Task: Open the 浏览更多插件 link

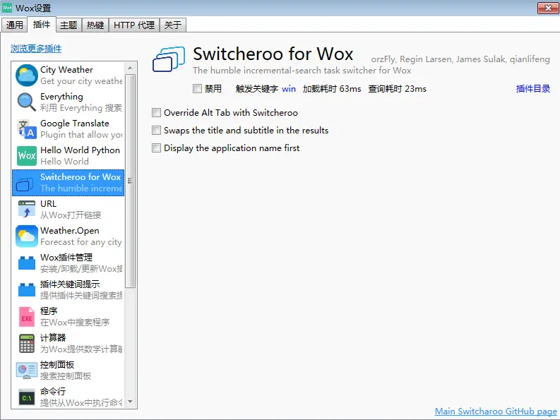Action: pos(36,49)
